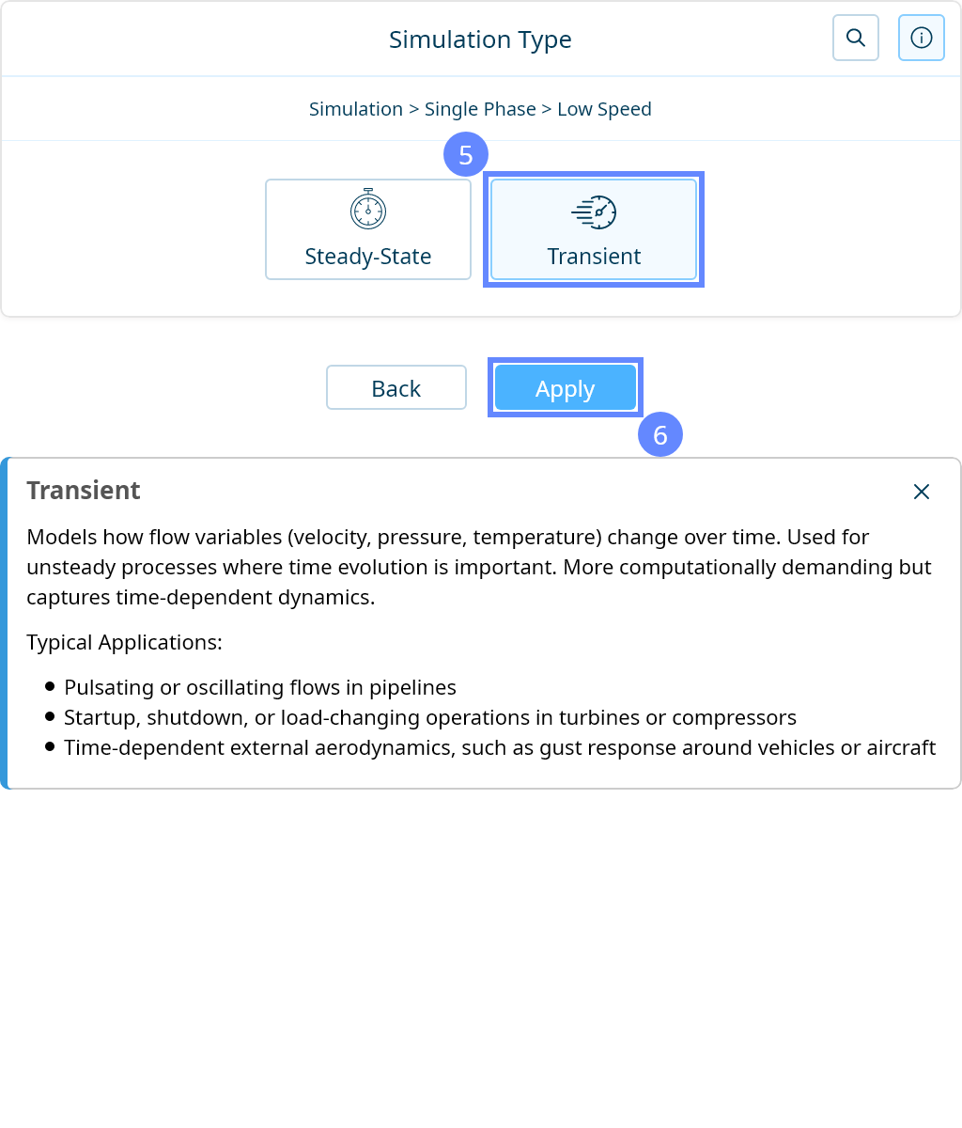Select the Transient simulation option label
Screen dimensions: 962x1128
(594, 257)
